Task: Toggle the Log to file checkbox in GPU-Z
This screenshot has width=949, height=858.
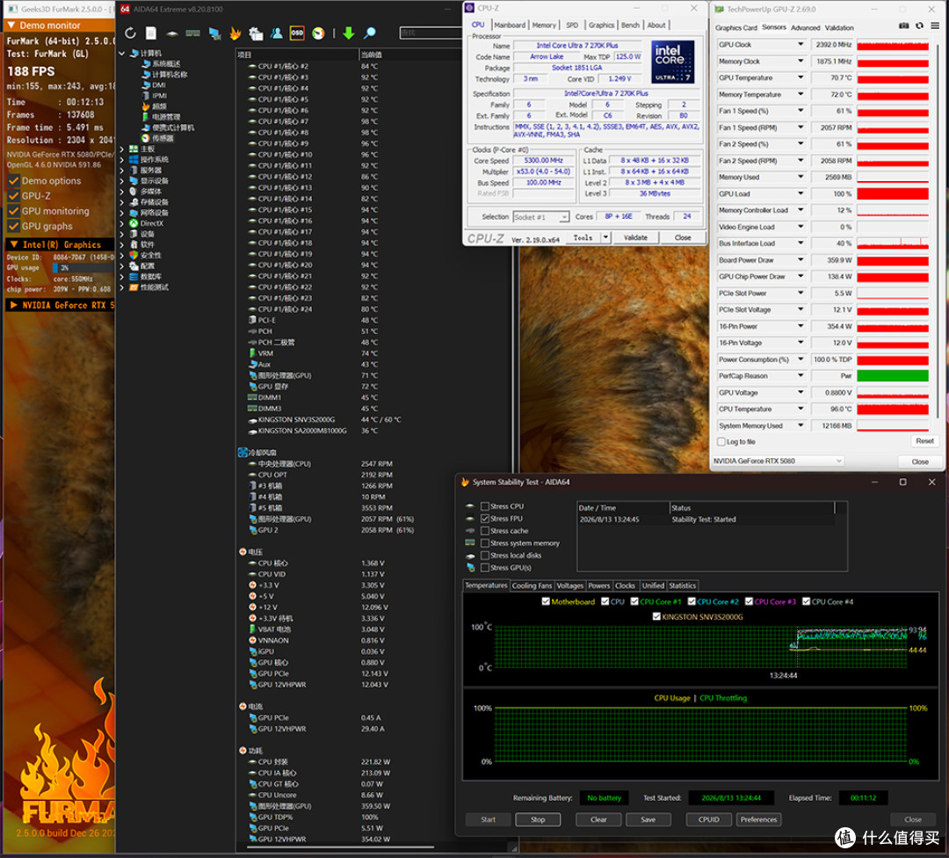Action: pos(721,442)
